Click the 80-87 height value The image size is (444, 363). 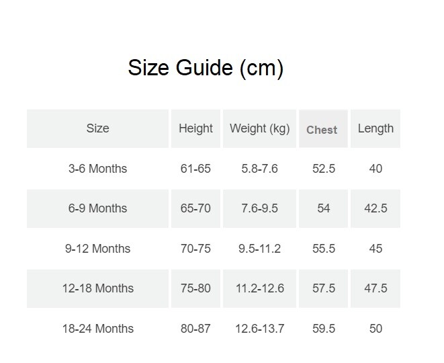click(x=195, y=329)
